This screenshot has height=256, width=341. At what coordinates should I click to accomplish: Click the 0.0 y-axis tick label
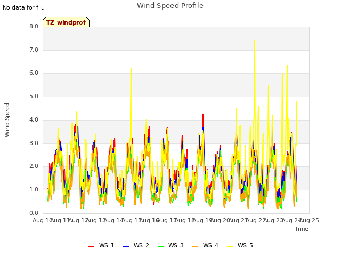34,213
